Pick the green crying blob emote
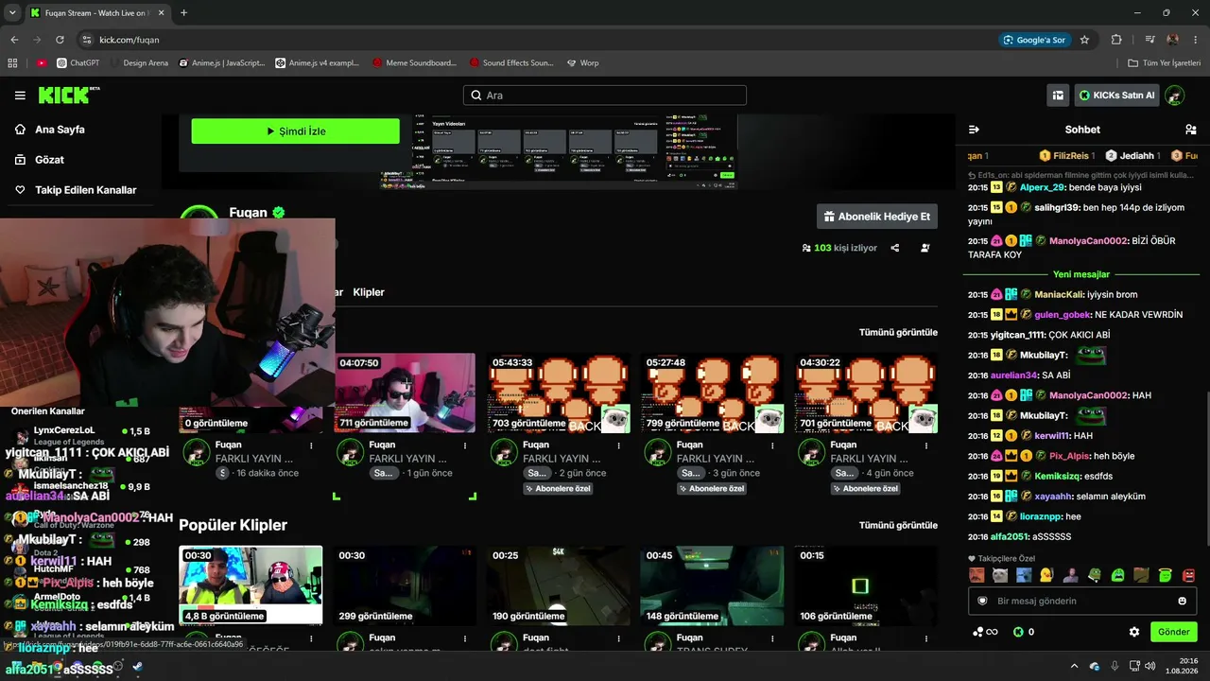This screenshot has width=1210, height=681. (x=1118, y=575)
